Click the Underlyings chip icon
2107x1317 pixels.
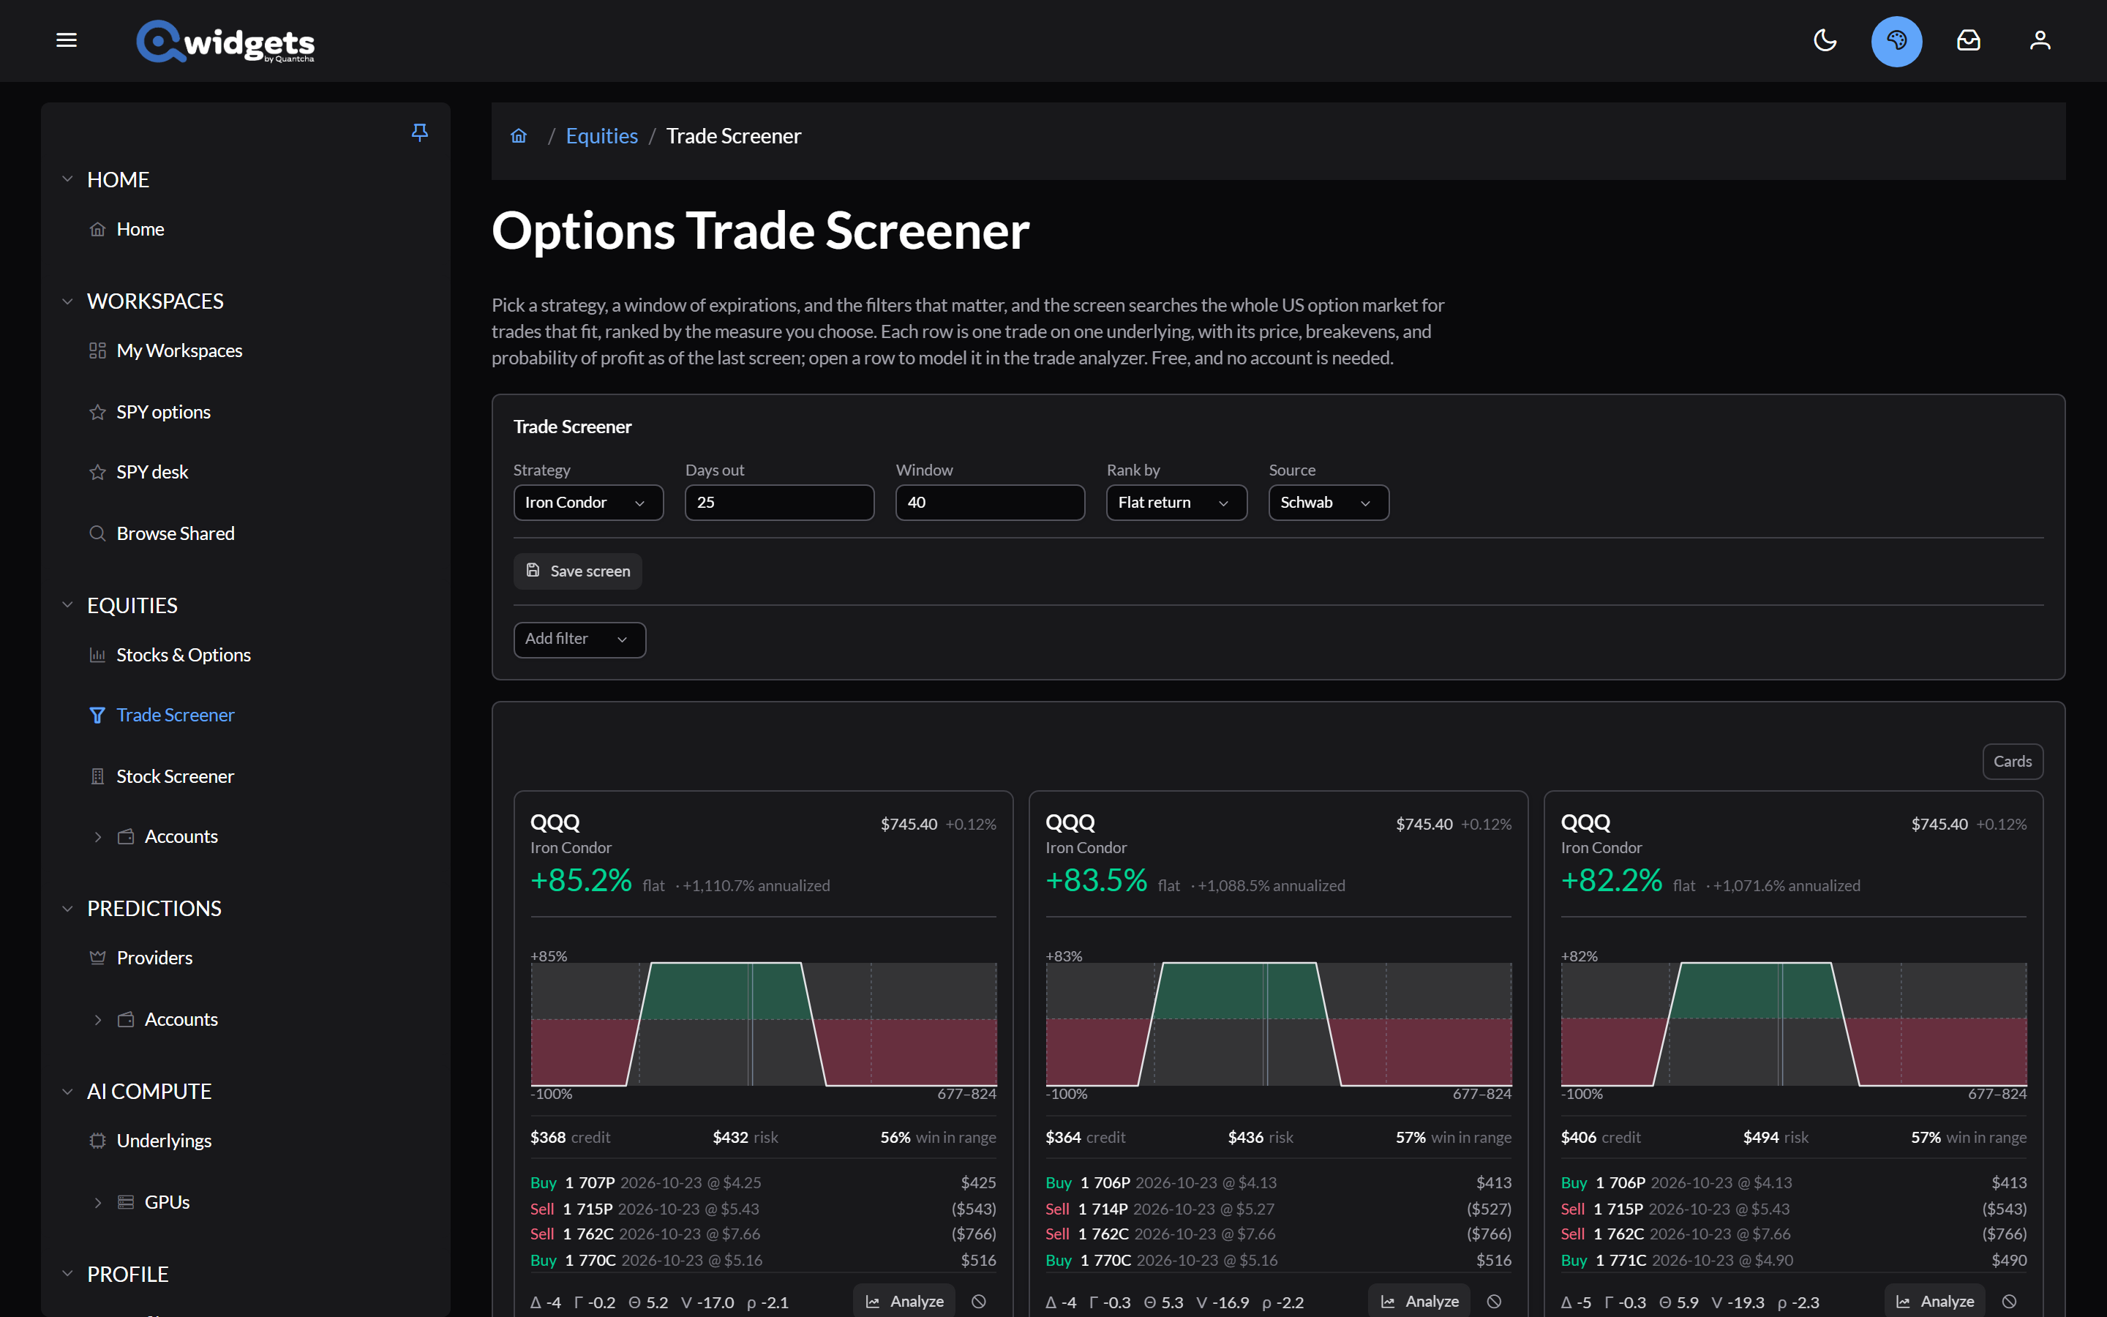pyautogui.click(x=97, y=1141)
